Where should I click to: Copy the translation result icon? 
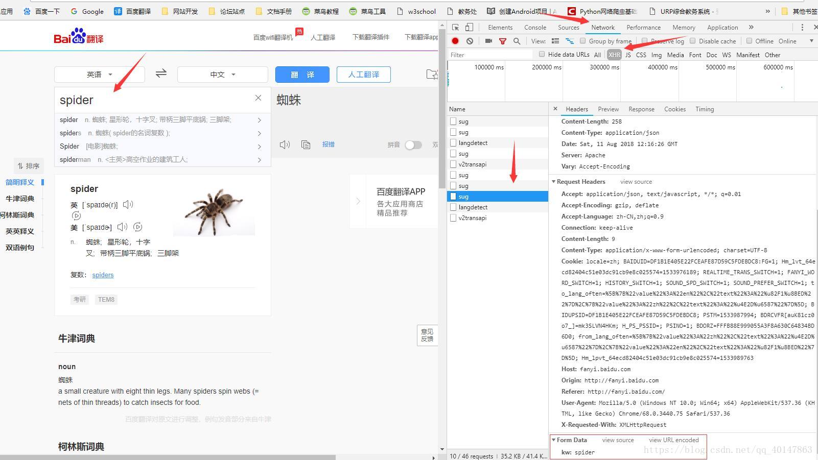[x=306, y=144]
